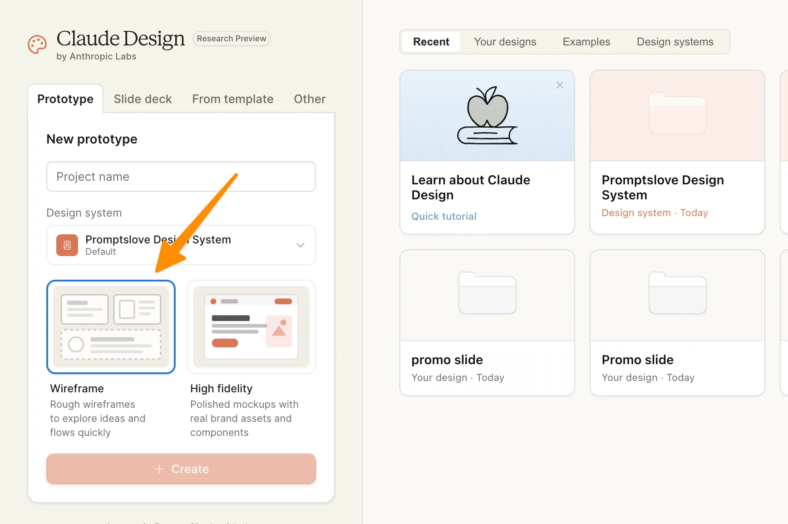Switch to the Other tab
The width and height of the screenshot is (788, 524).
[x=310, y=99]
